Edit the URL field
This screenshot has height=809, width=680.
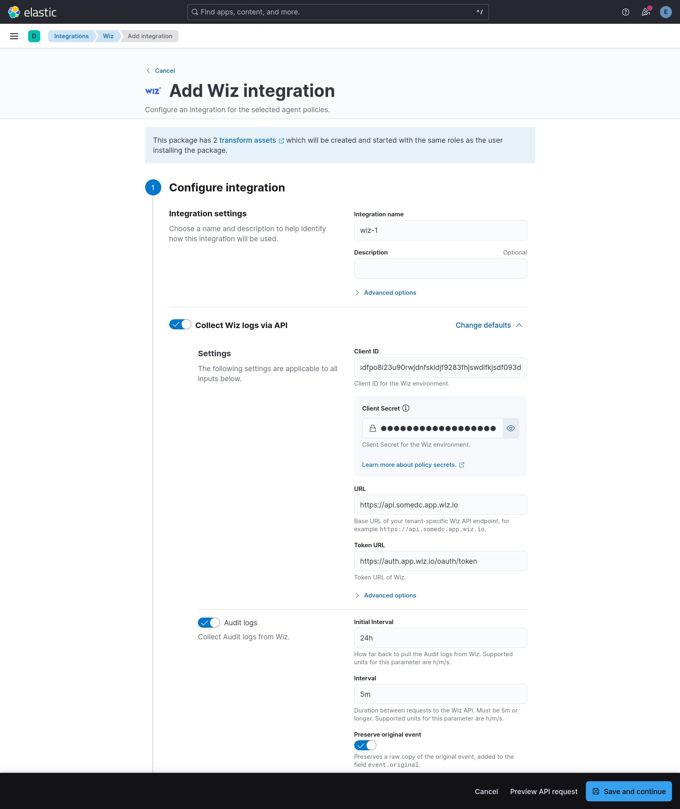pyautogui.click(x=440, y=505)
